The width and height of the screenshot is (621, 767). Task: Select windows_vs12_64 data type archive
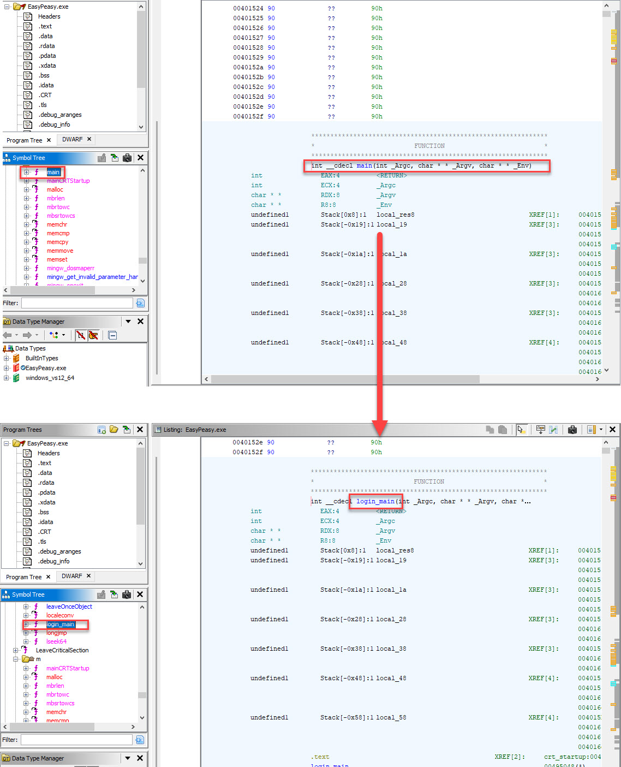[50, 378]
